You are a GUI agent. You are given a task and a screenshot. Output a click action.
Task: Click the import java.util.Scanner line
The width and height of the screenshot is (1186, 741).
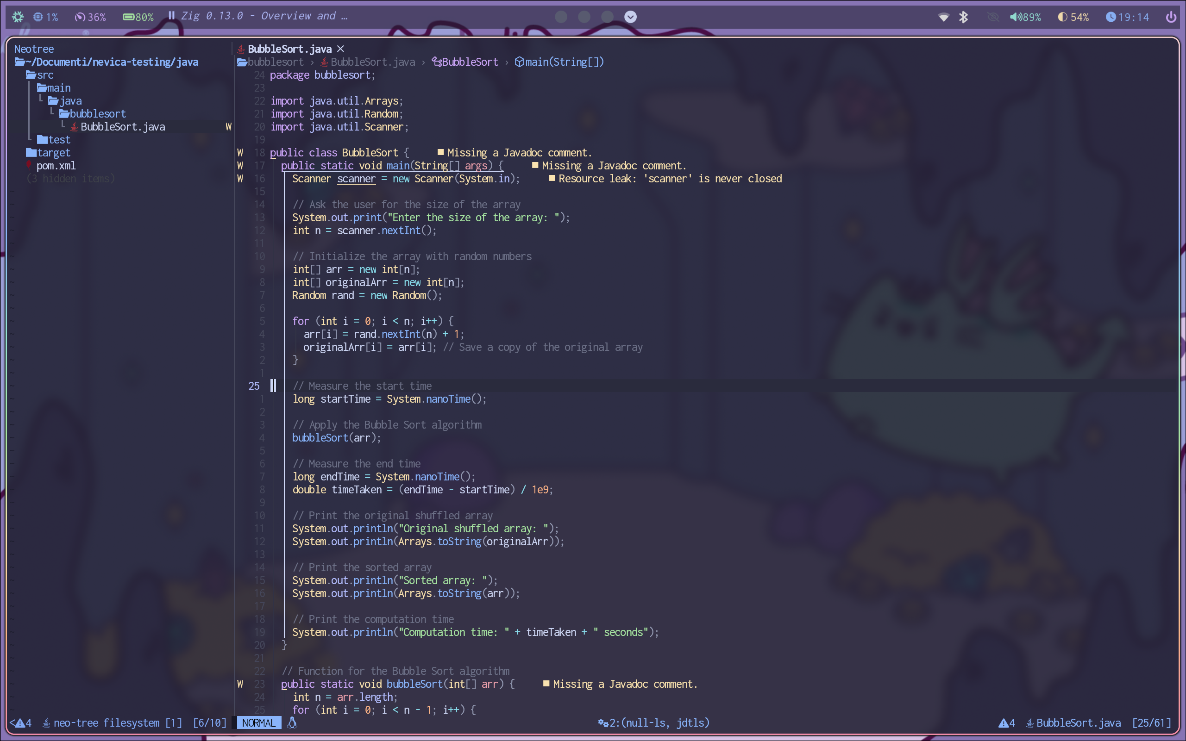click(x=339, y=126)
